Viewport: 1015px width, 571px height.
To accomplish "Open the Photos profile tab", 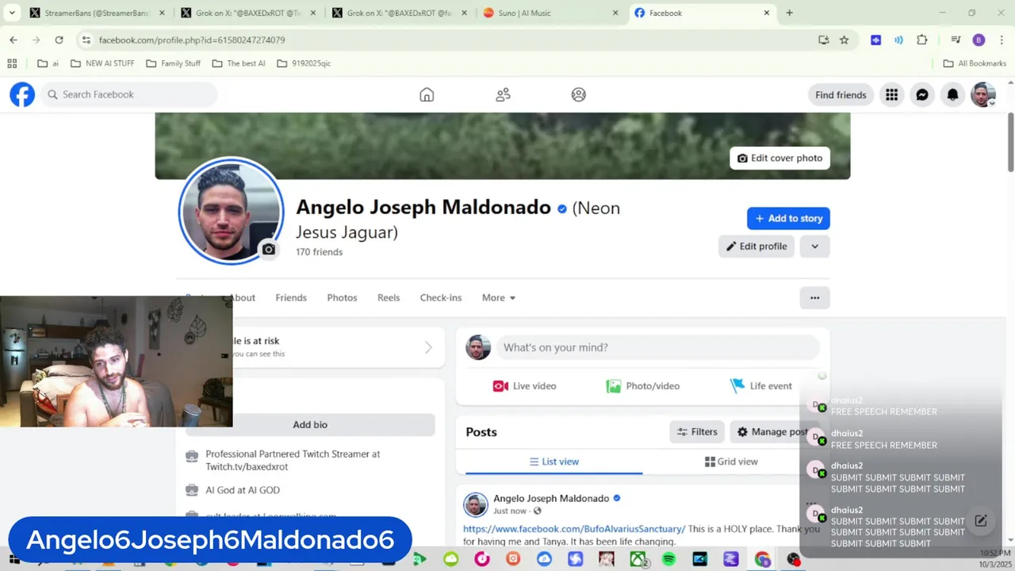I will (342, 298).
